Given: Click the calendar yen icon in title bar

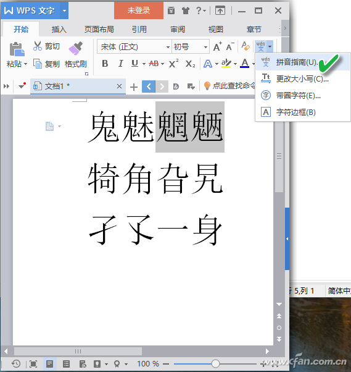Looking at the screenshot, I should [x=171, y=11].
